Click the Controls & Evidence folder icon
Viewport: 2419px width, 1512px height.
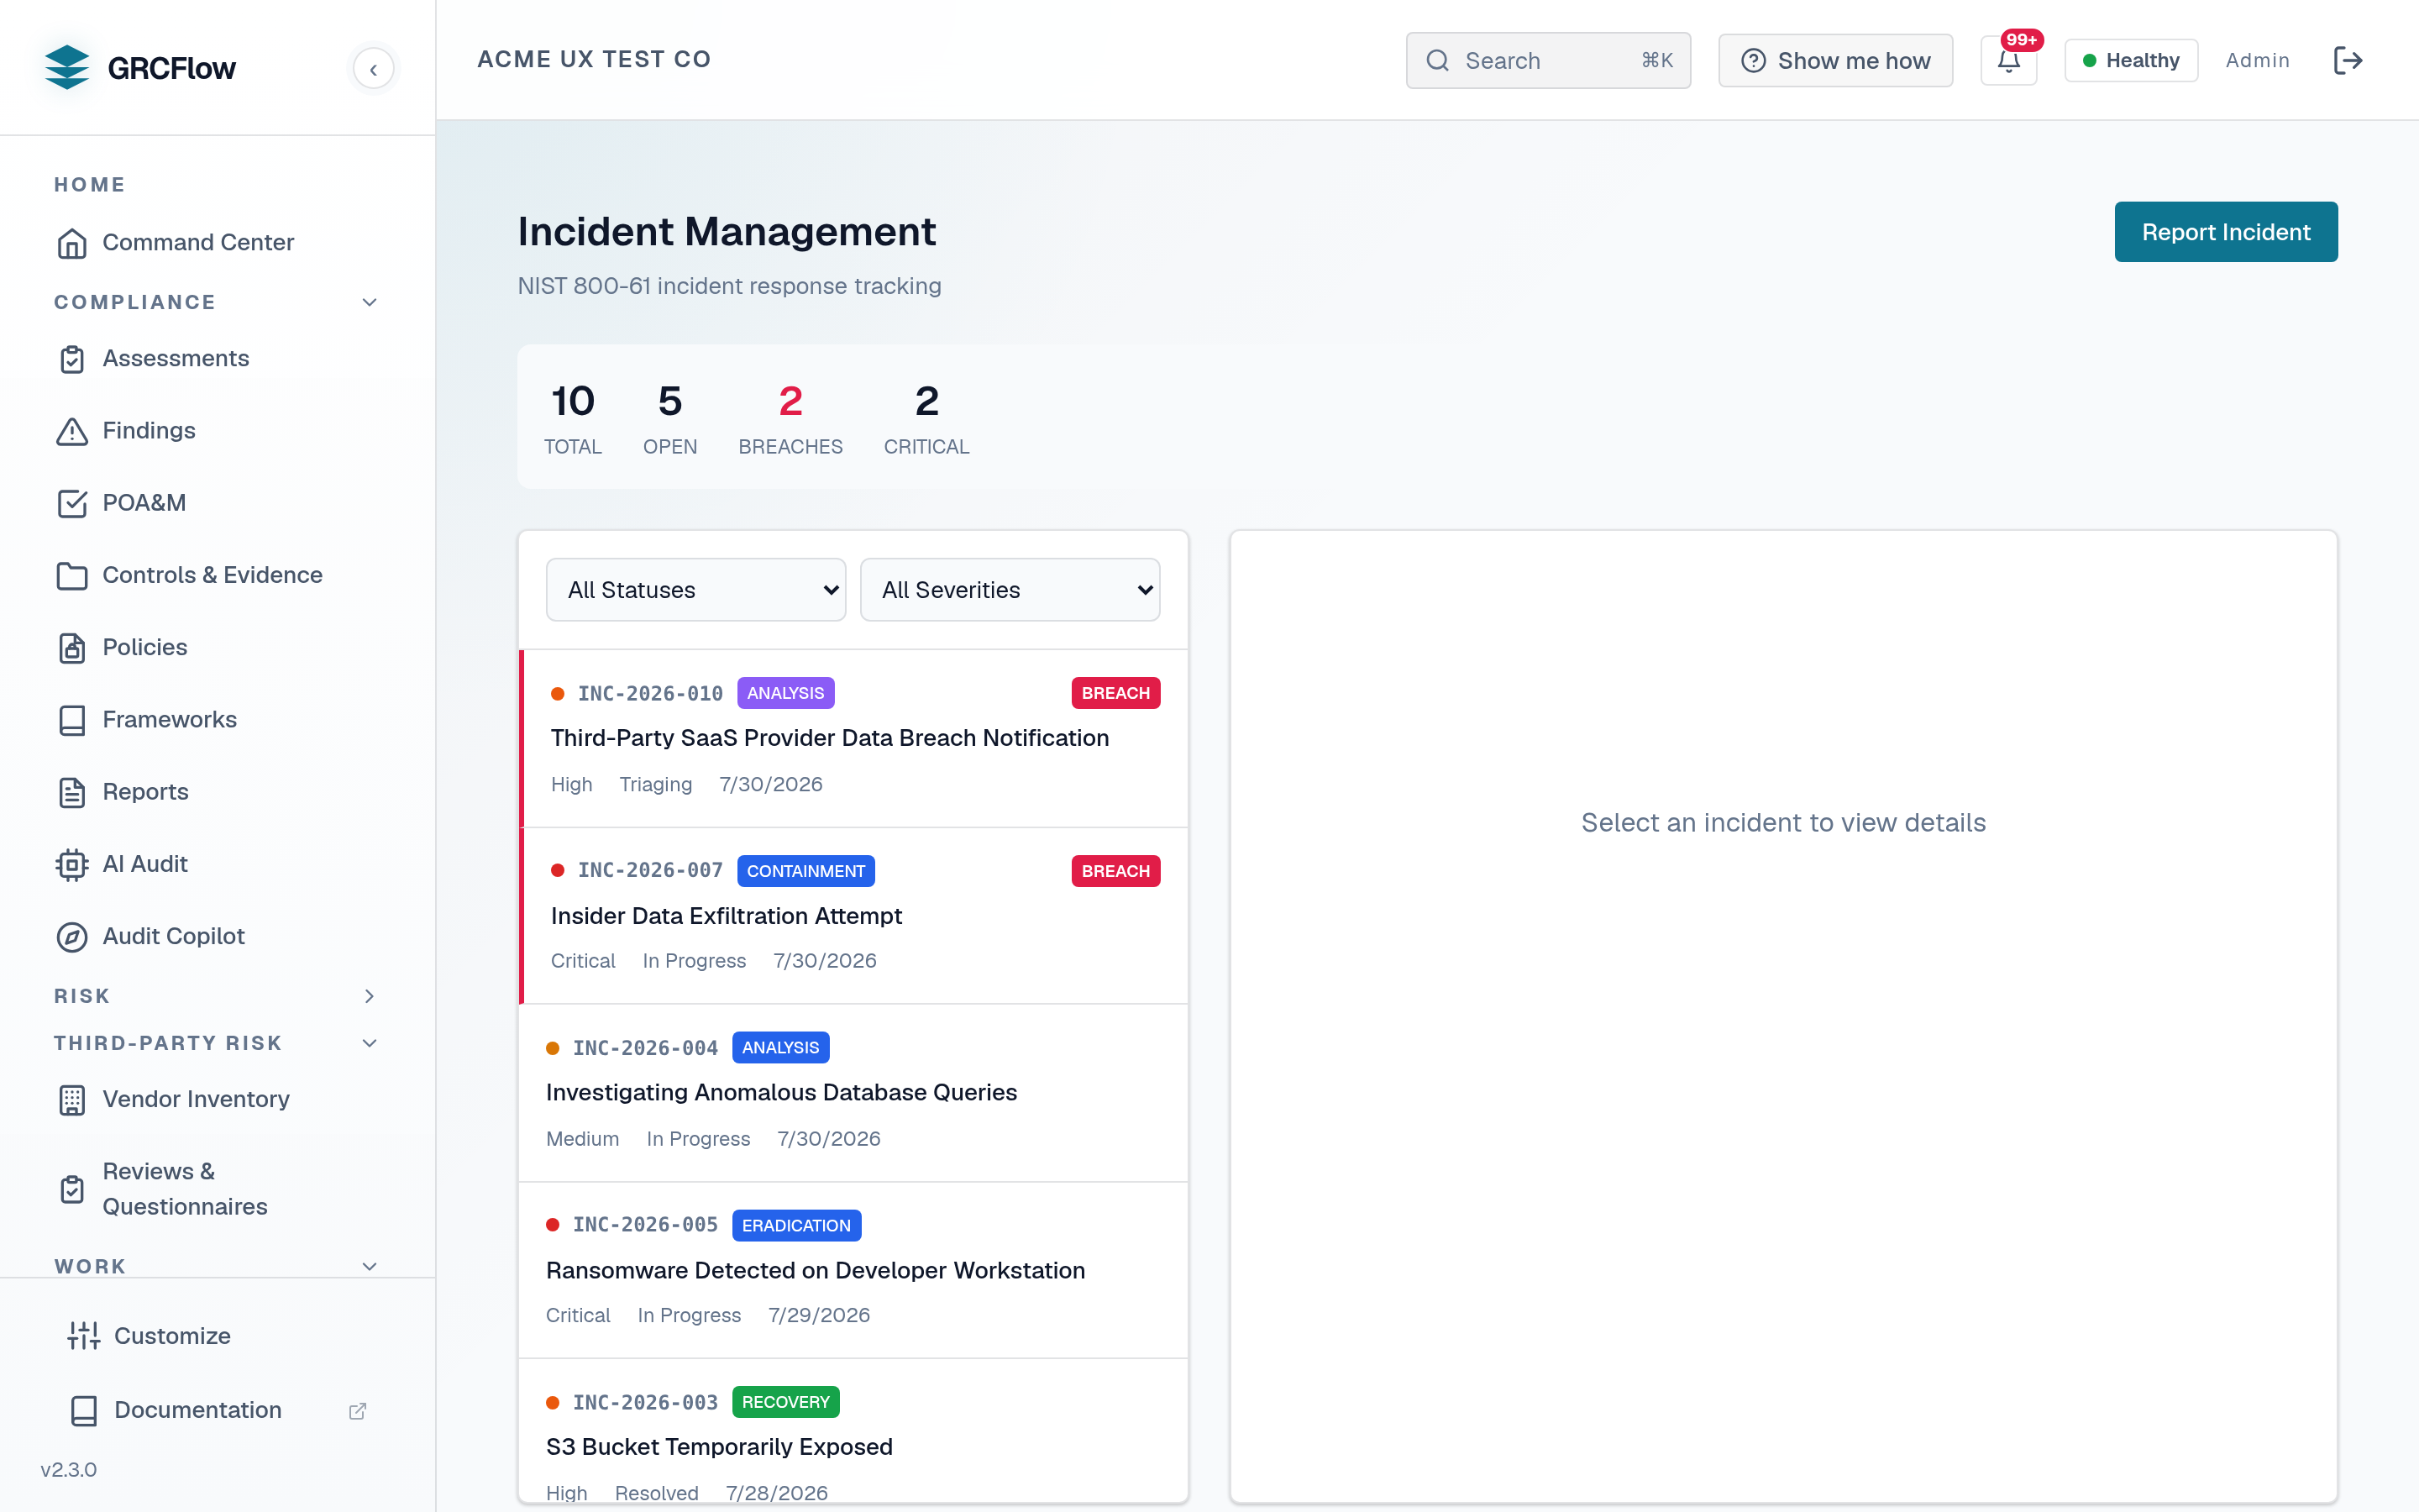(x=72, y=575)
